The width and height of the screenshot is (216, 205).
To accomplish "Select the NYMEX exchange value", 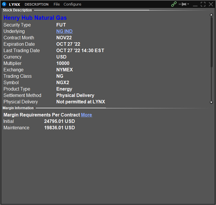I will [65, 70].
